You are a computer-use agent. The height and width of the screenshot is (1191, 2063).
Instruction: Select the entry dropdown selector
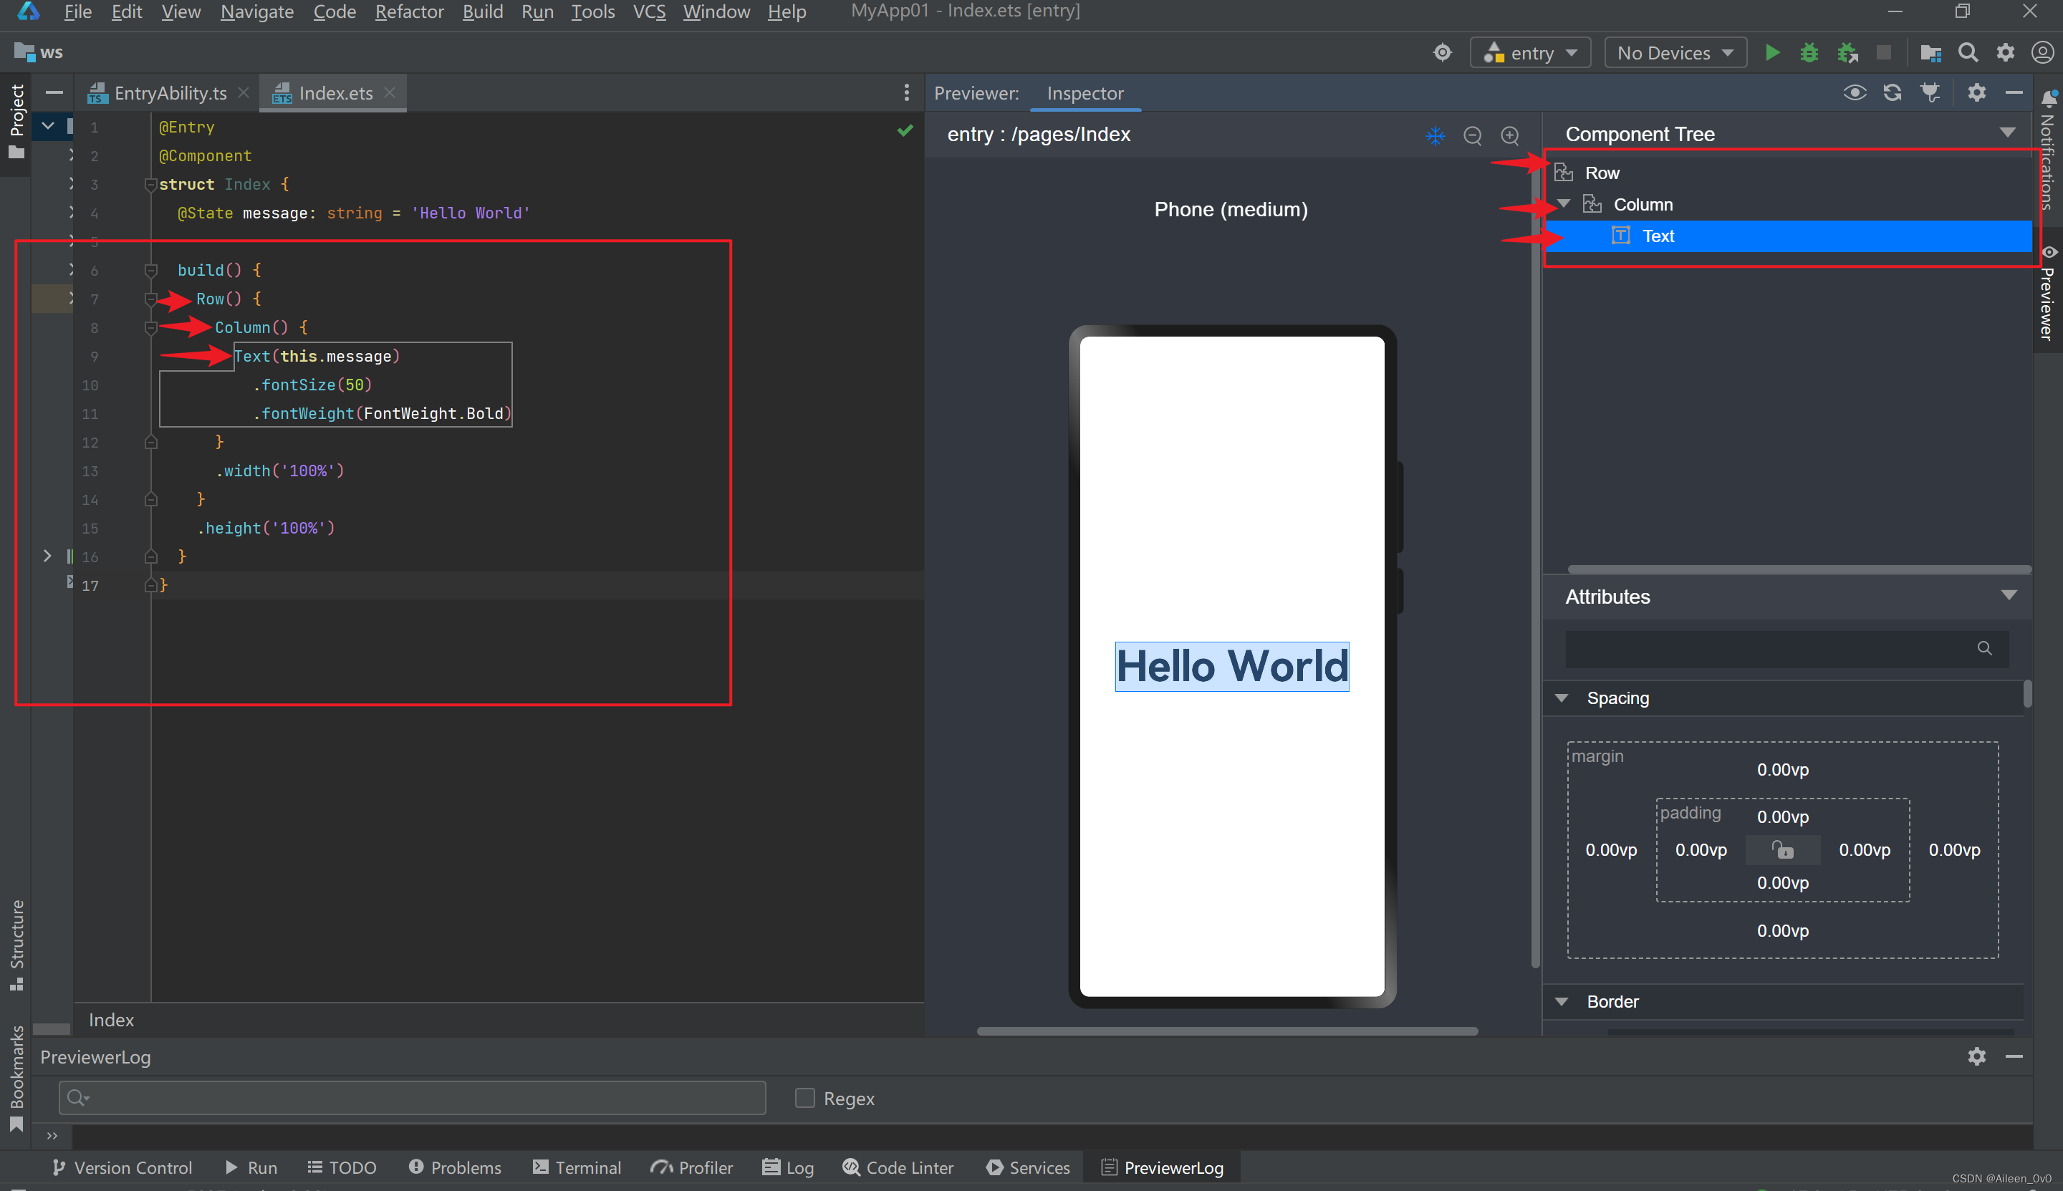pyautogui.click(x=1530, y=52)
